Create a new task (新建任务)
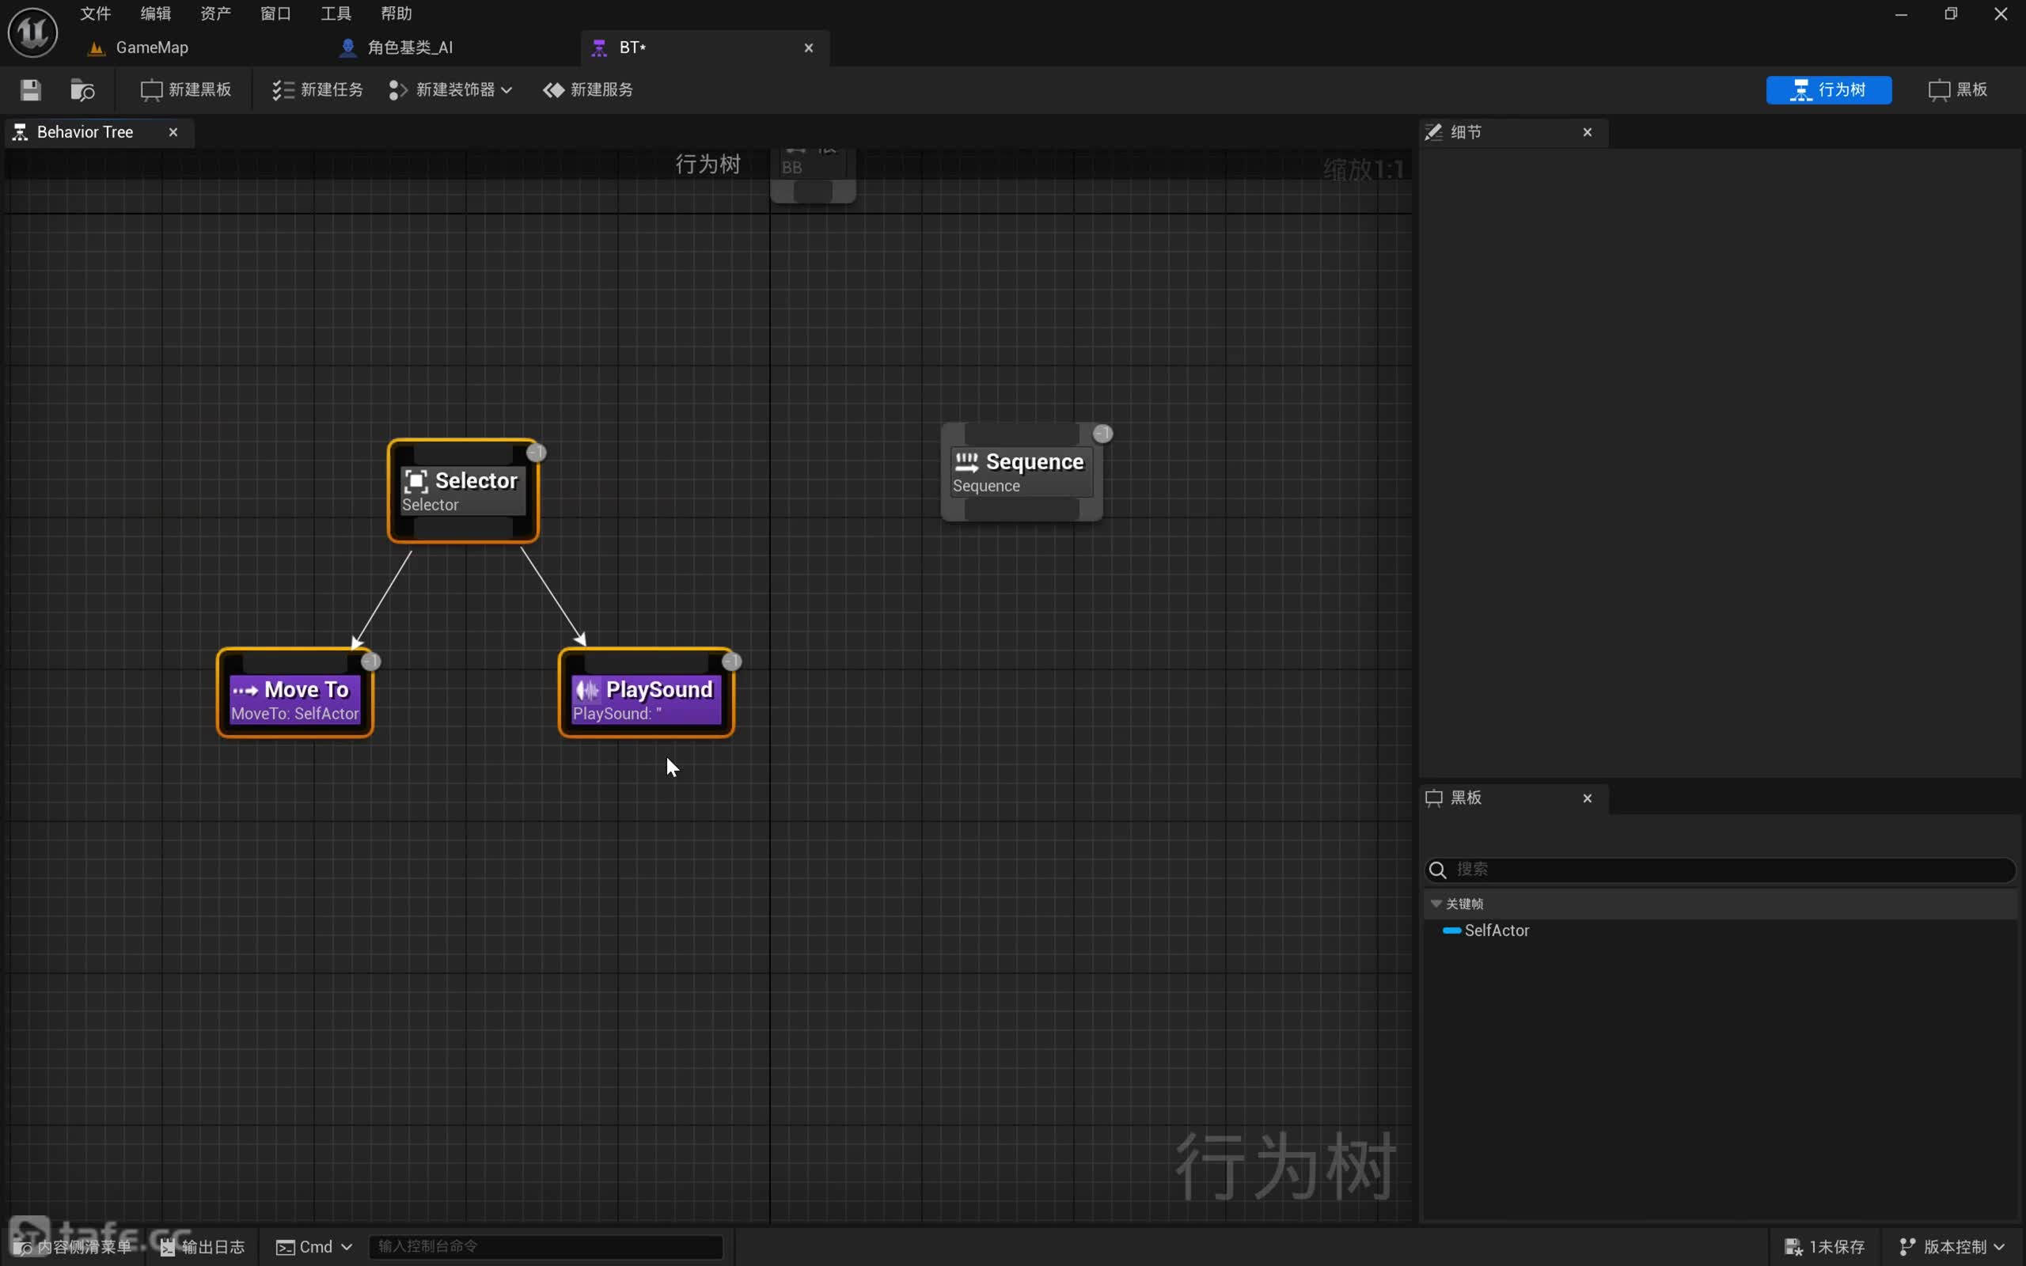This screenshot has width=2026, height=1266. 317,89
